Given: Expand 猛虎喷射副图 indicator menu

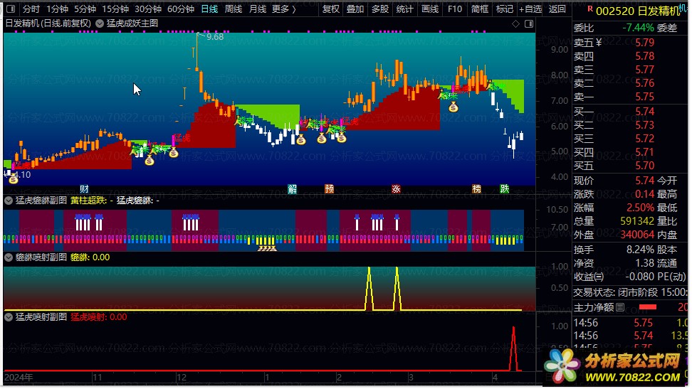Looking at the screenshot, I should [9, 317].
